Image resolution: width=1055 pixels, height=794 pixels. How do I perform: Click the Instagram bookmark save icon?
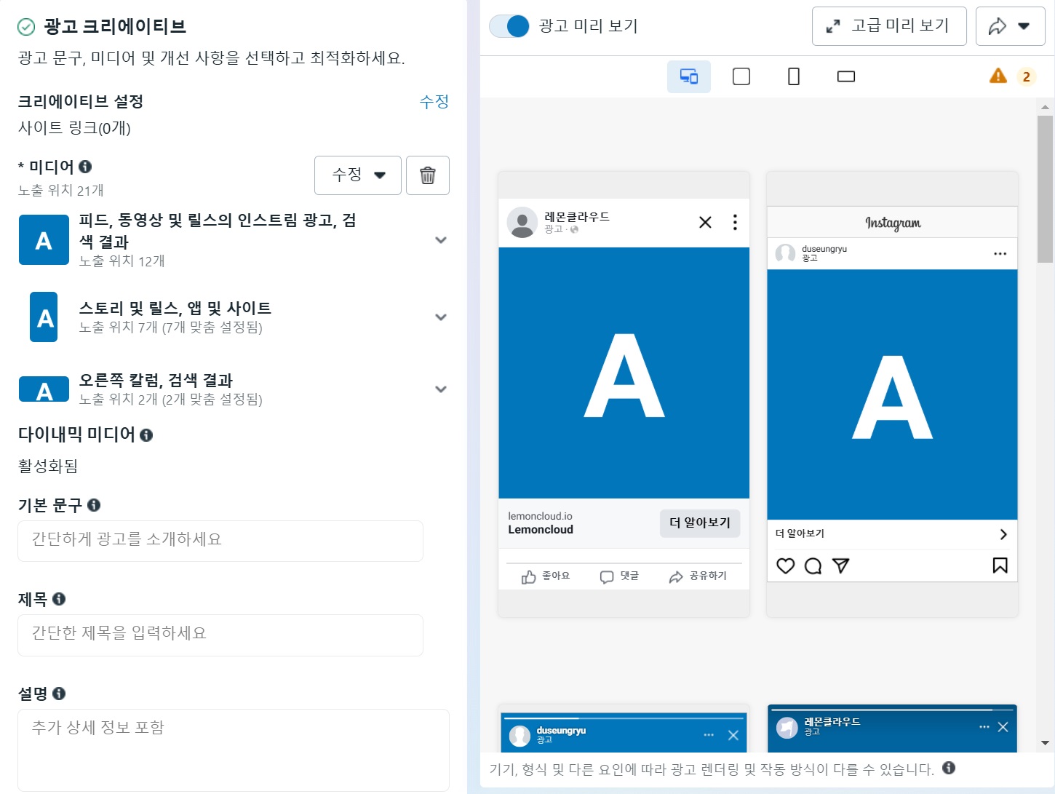1000,565
